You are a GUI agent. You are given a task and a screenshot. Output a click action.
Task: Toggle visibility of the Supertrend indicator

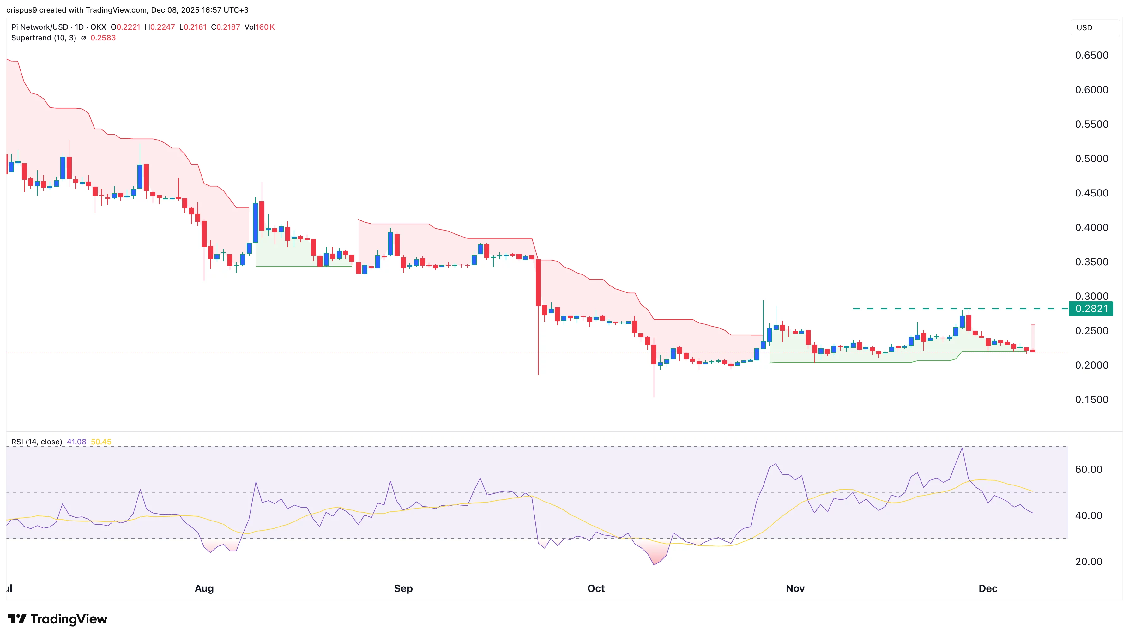click(44, 38)
